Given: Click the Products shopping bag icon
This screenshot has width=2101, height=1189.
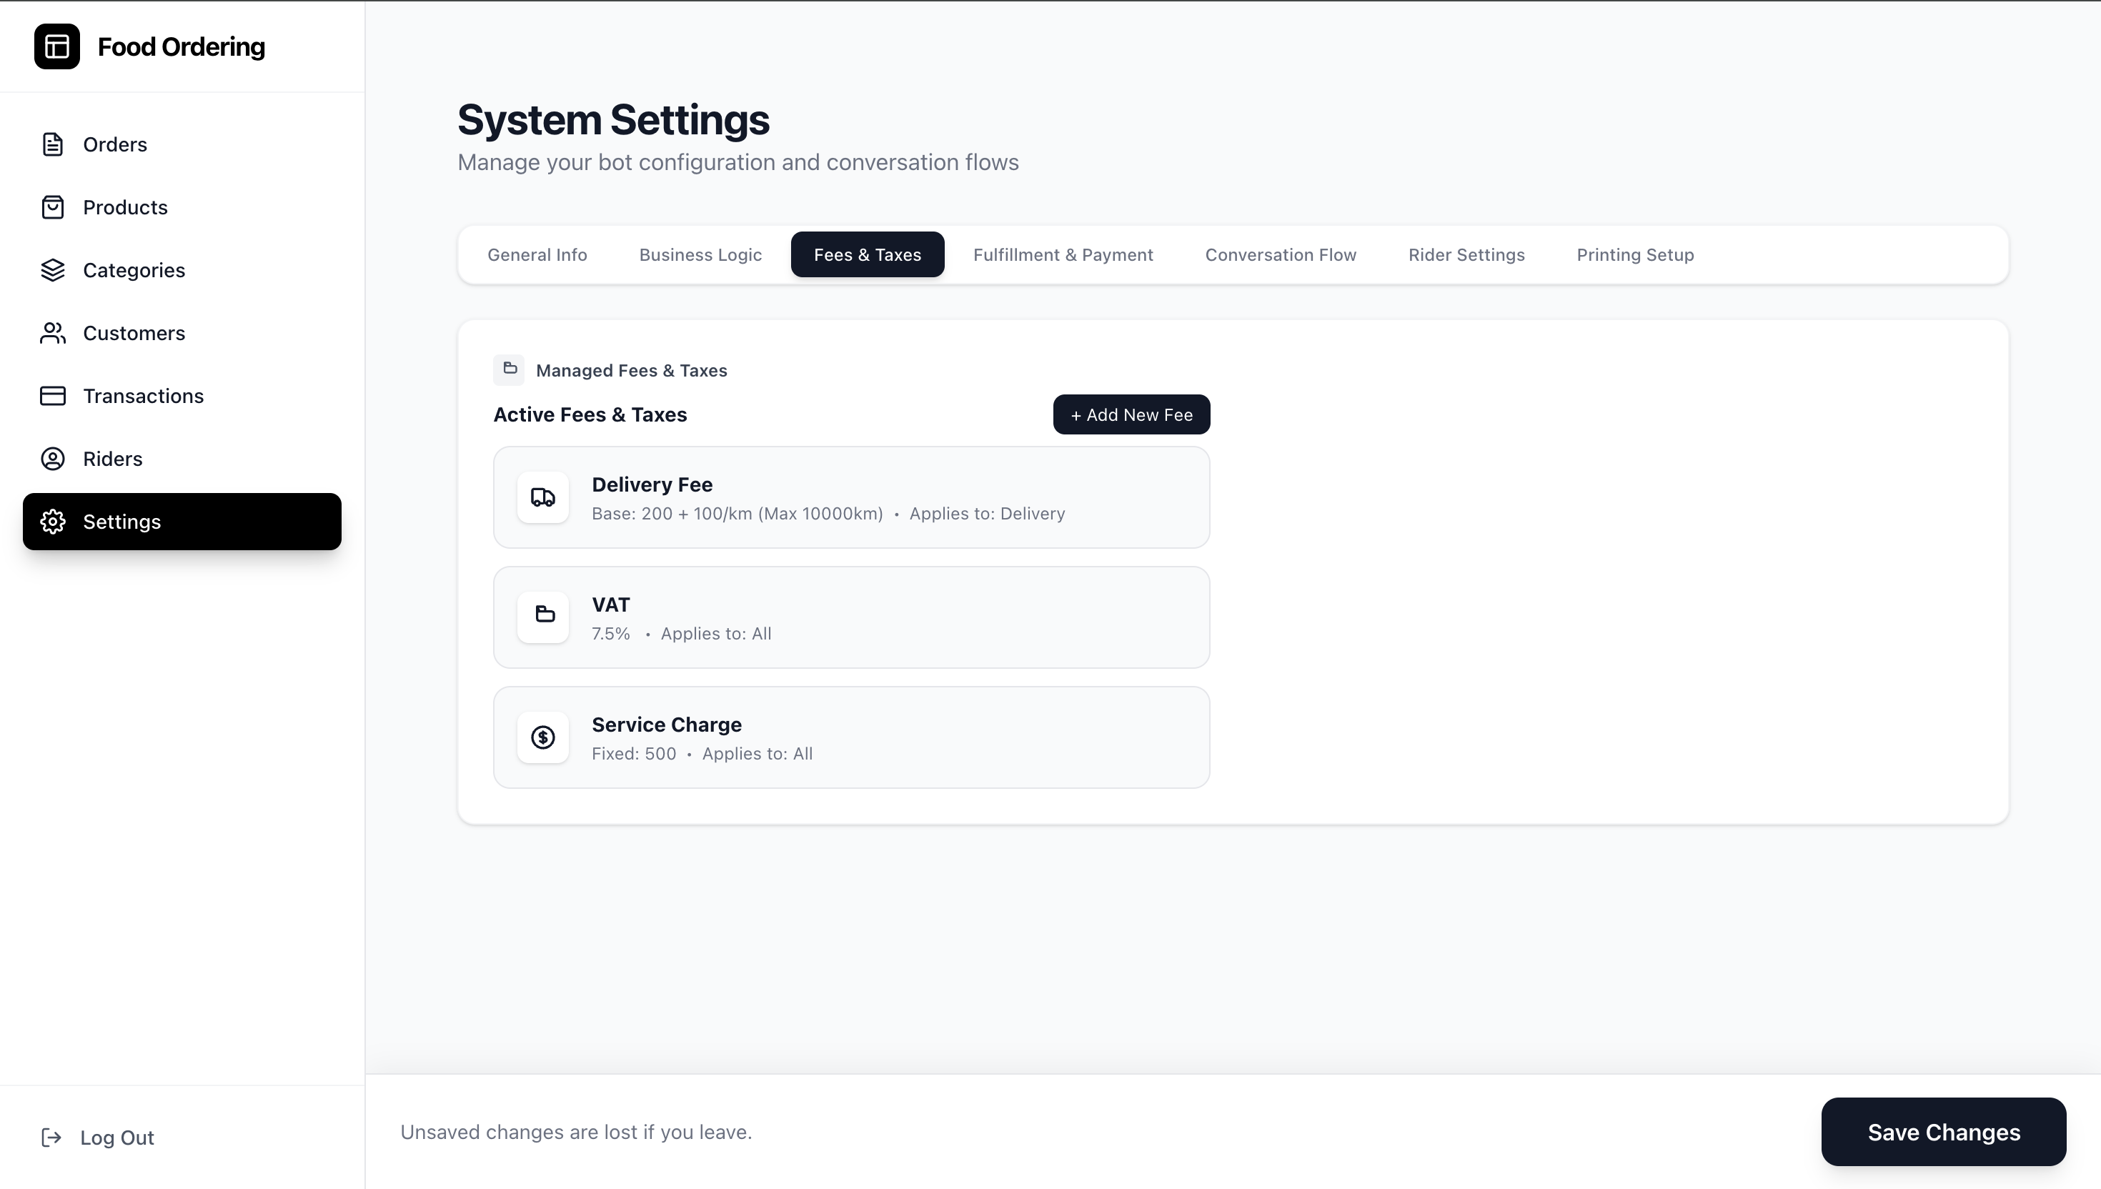Looking at the screenshot, I should (x=53, y=207).
